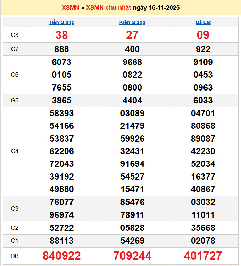Click the G7 result 888
This screenshot has width=241, height=266.
tap(62, 49)
